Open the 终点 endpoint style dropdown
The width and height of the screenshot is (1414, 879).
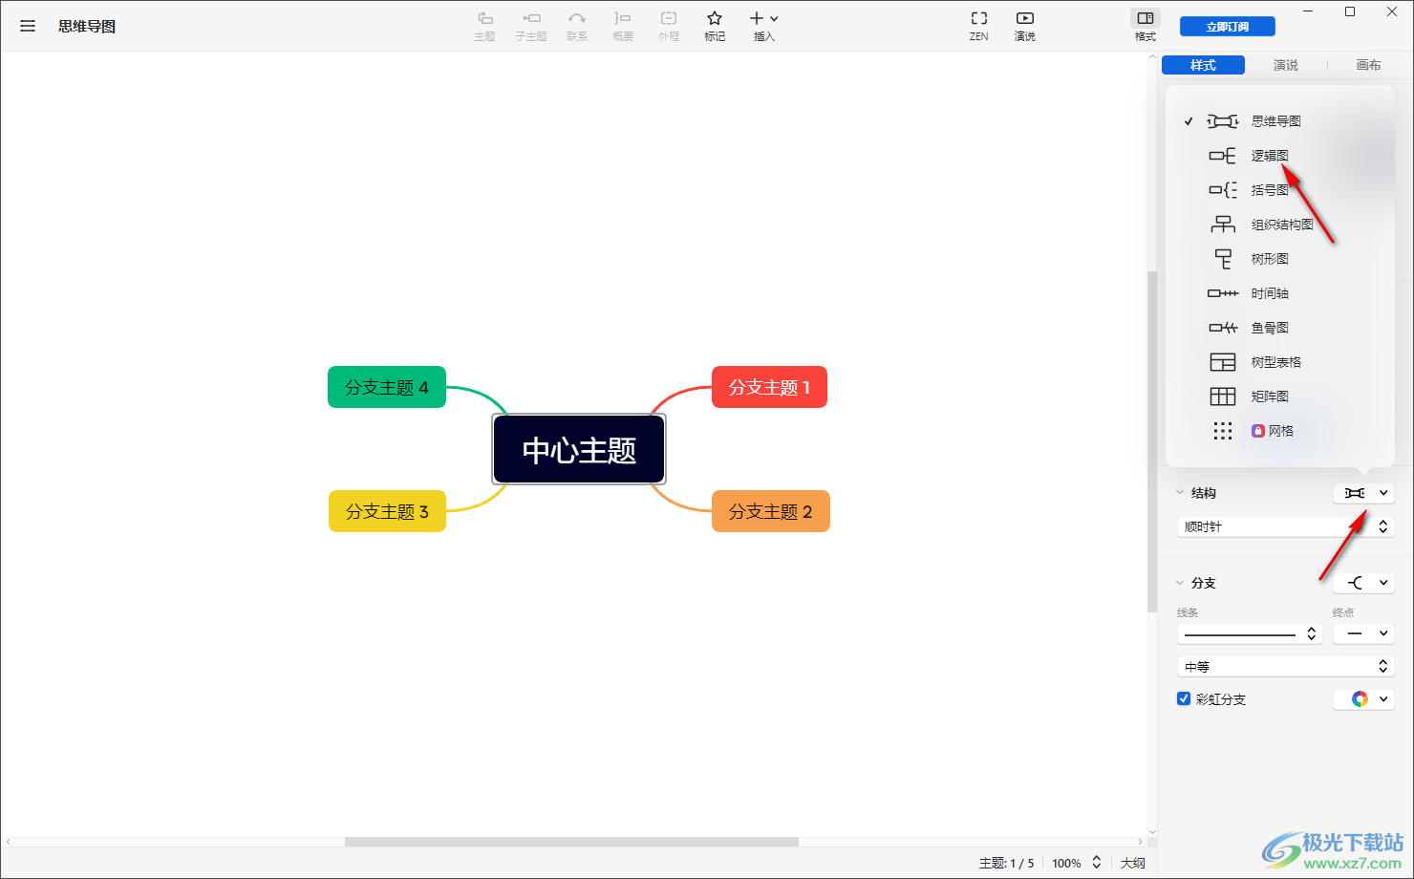pos(1364,633)
